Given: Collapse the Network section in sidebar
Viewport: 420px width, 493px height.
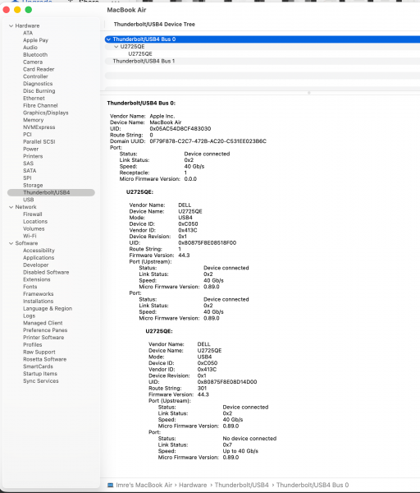Looking at the screenshot, I should [11, 207].
